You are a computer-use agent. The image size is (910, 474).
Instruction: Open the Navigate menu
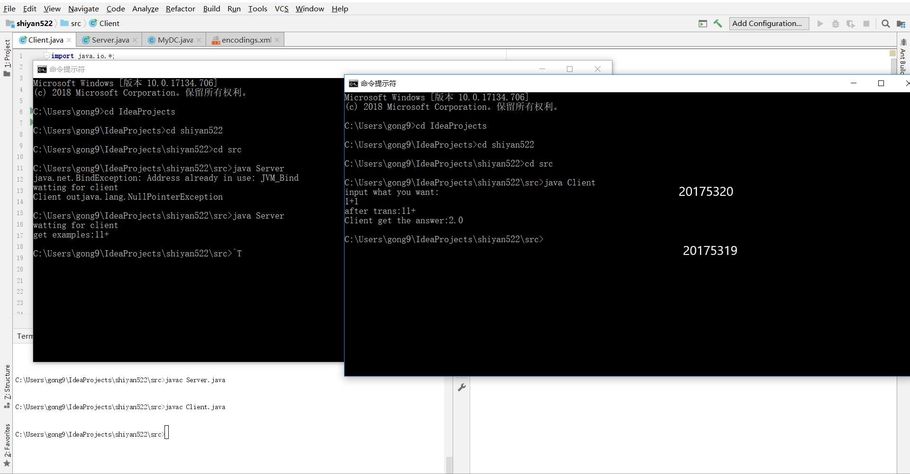[x=83, y=9]
